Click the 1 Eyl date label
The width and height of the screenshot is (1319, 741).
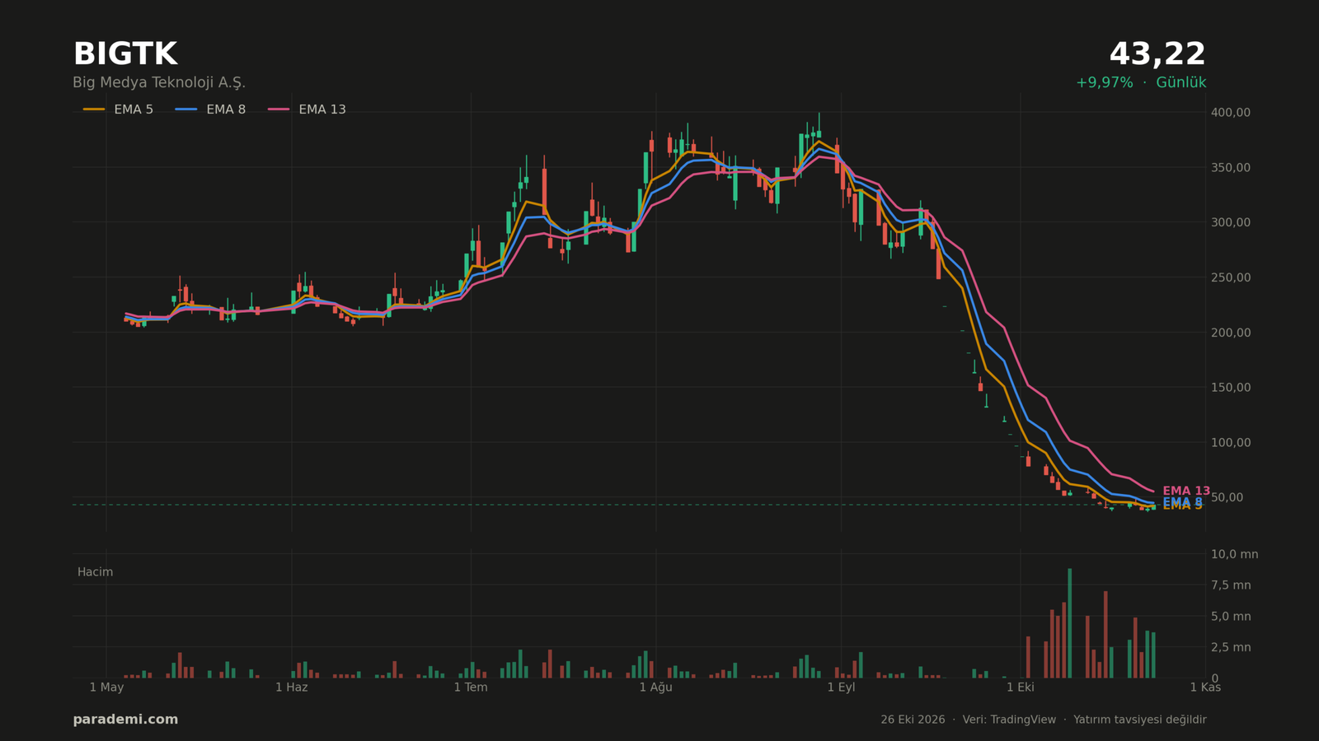(841, 687)
